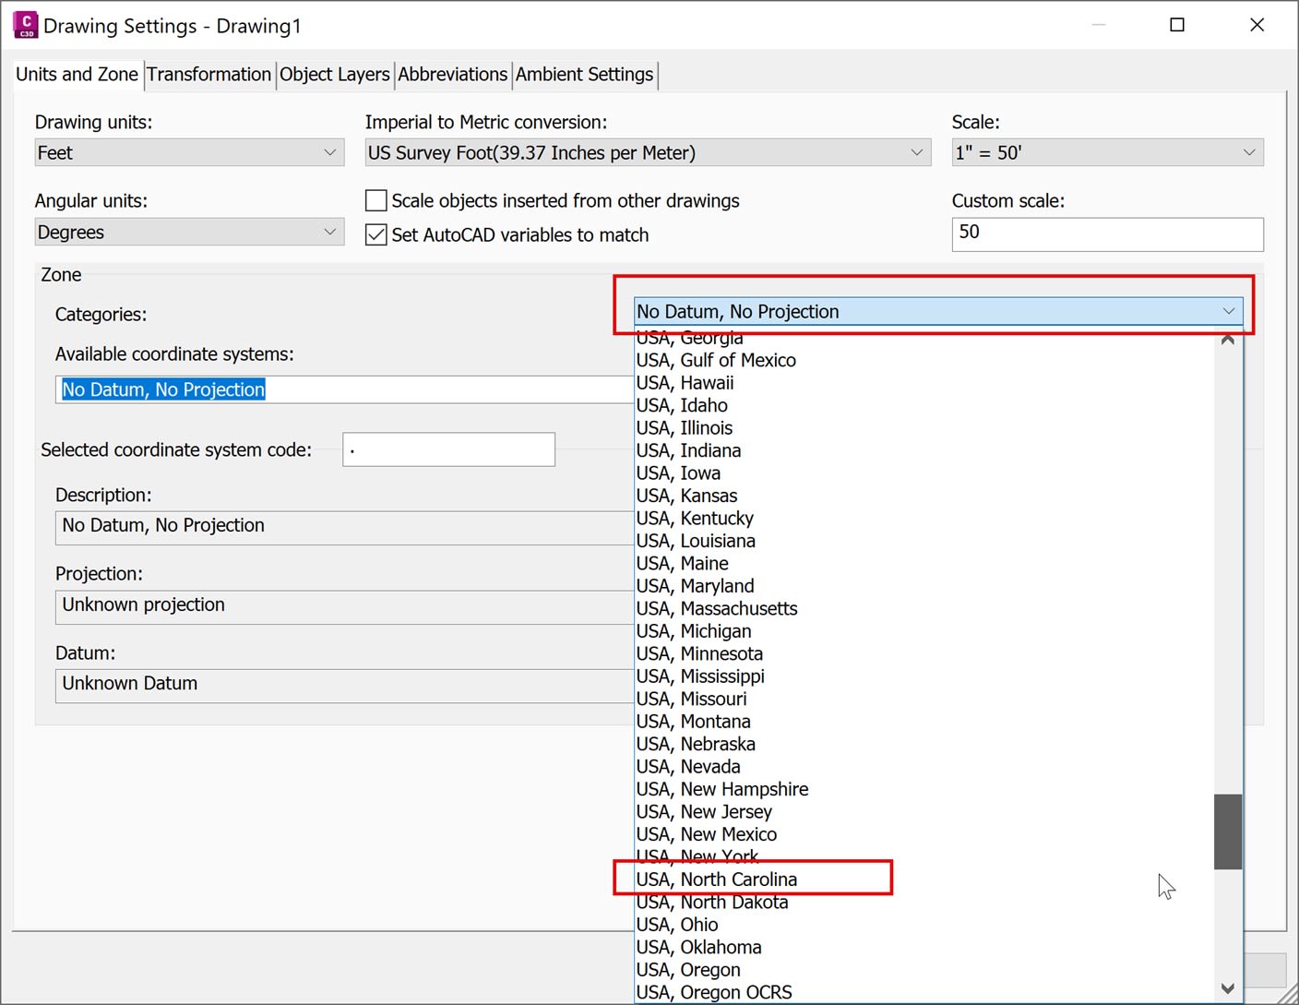The image size is (1299, 1005).
Task: Open the Angular units dropdown showing Degrees
Action: tap(189, 232)
